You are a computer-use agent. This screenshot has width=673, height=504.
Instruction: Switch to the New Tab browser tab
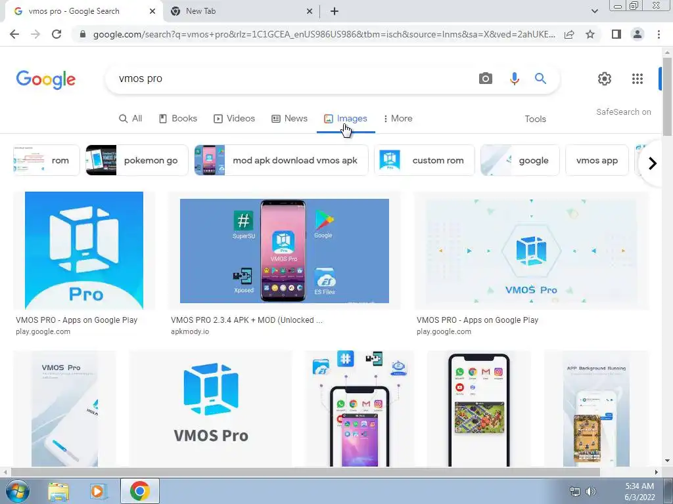pos(241,11)
